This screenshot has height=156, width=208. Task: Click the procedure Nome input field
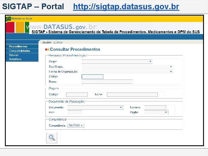coord(107,81)
